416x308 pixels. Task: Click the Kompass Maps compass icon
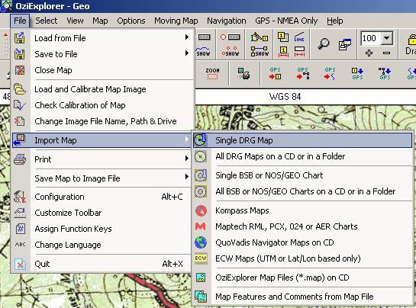coord(201,210)
